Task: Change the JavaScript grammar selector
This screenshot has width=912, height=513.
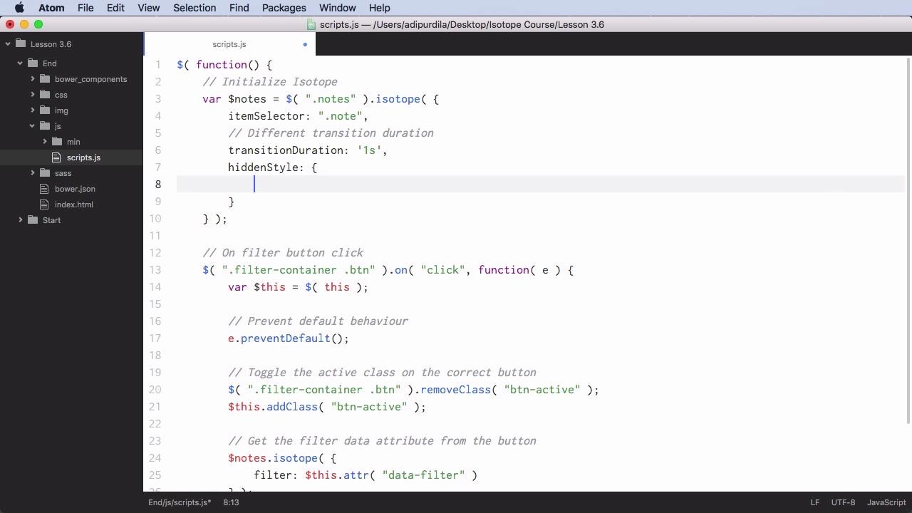Action: (886, 502)
